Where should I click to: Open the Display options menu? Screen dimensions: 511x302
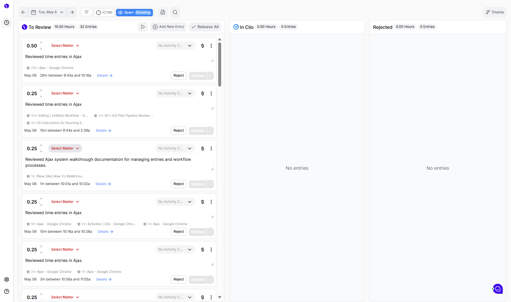coord(495,12)
